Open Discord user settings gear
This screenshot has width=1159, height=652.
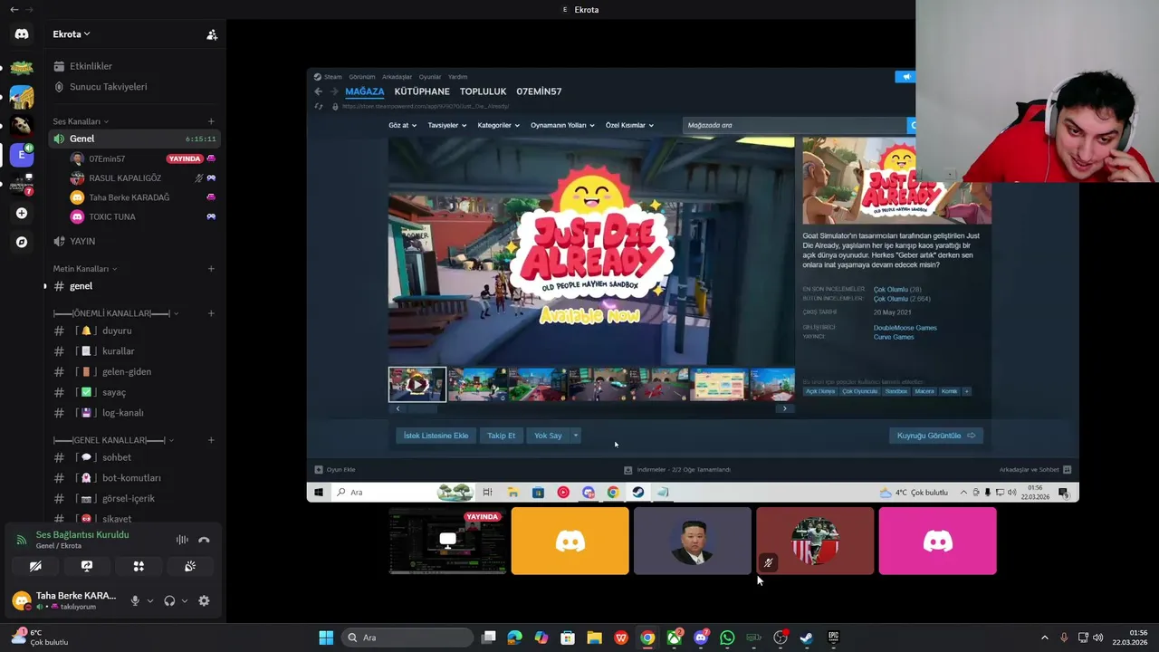point(204,600)
